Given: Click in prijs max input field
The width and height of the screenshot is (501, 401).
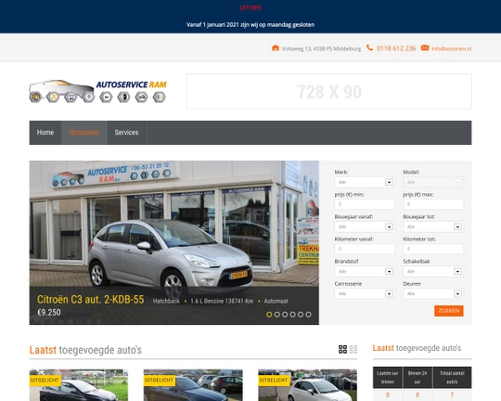Looking at the screenshot, I should click(x=433, y=204).
